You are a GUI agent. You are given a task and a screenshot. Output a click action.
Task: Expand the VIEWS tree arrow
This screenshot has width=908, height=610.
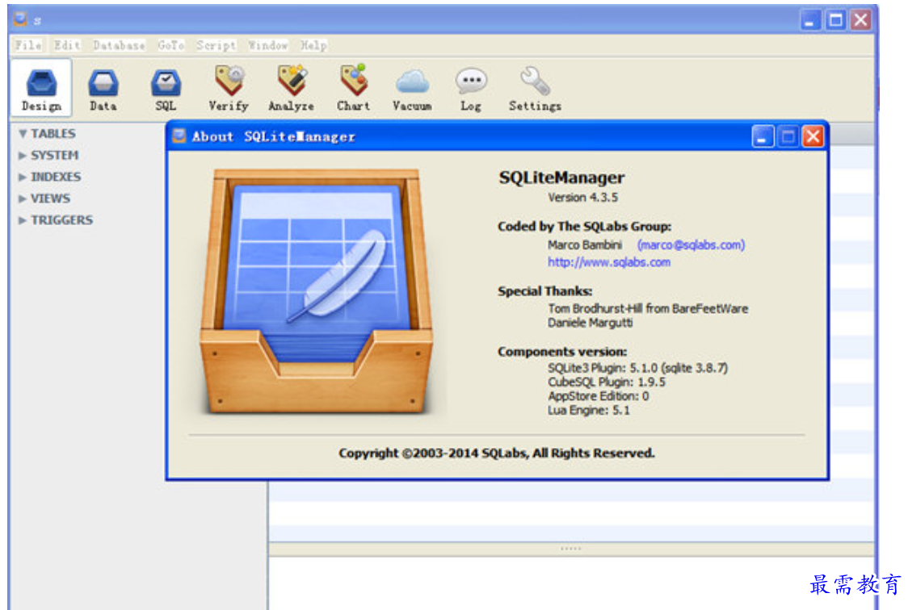pos(23,198)
